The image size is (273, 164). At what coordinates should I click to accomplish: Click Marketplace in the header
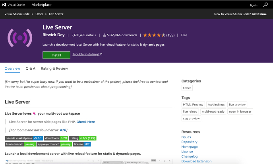[41, 5]
